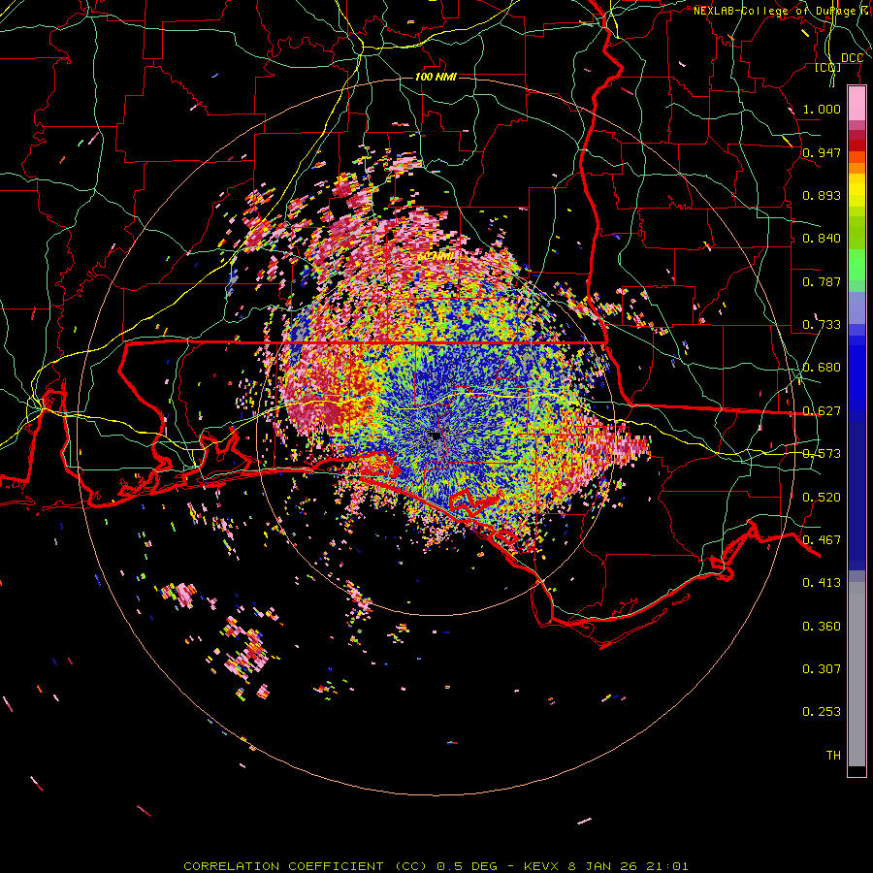Click the Correlation Coefficient KEVX caption text
This screenshot has height=873, width=873.
coord(436,866)
